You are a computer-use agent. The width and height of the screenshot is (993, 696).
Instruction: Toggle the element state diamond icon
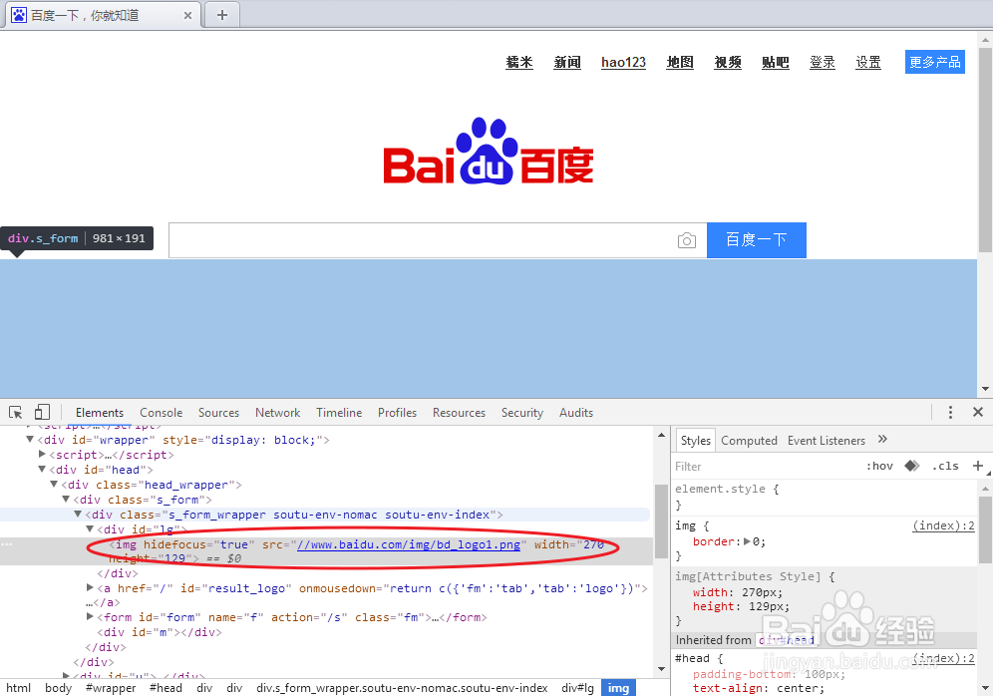coord(912,466)
